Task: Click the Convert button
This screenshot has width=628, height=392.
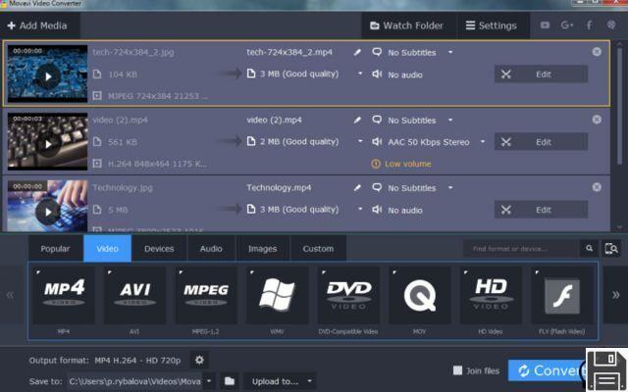Action: coord(548,370)
